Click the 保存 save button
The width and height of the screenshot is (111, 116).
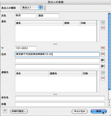[x=99, y=111]
